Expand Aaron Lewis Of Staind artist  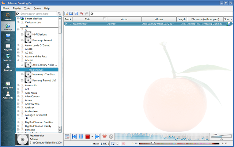coord(18,45)
